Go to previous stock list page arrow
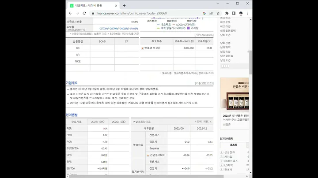 pos(223,66)
